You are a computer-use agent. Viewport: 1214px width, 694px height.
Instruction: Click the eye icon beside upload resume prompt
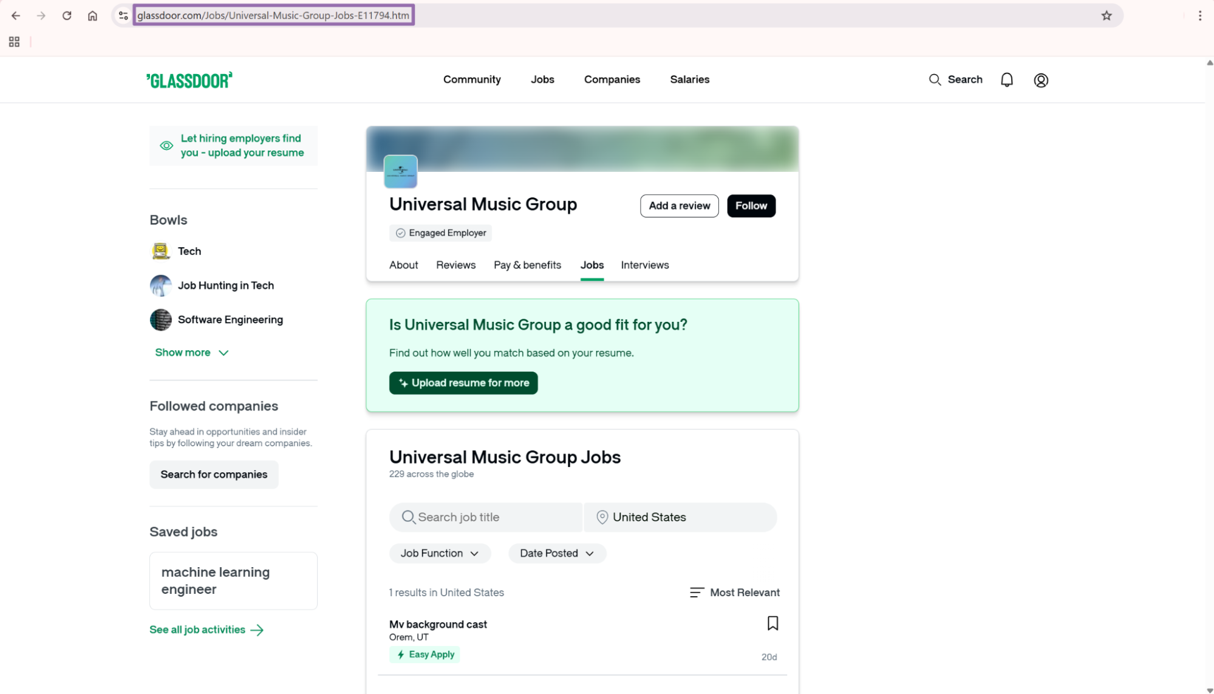click(x=166, y=146)
